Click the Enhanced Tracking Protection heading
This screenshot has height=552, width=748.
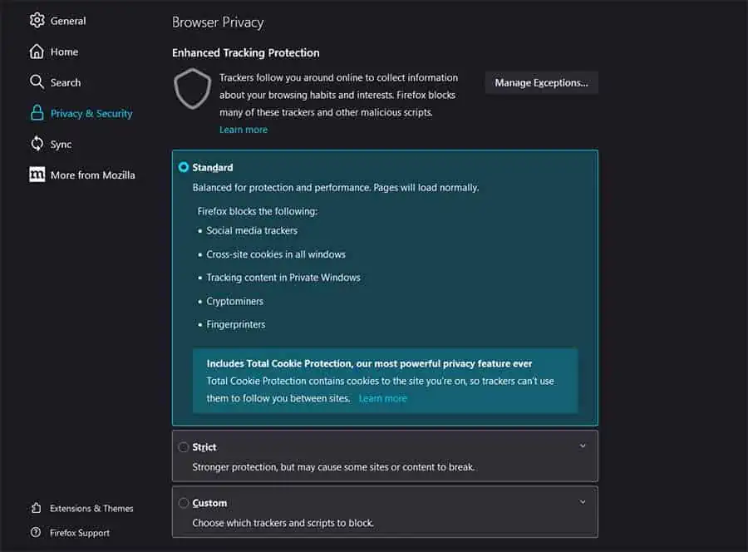click(x=246, y=52)
